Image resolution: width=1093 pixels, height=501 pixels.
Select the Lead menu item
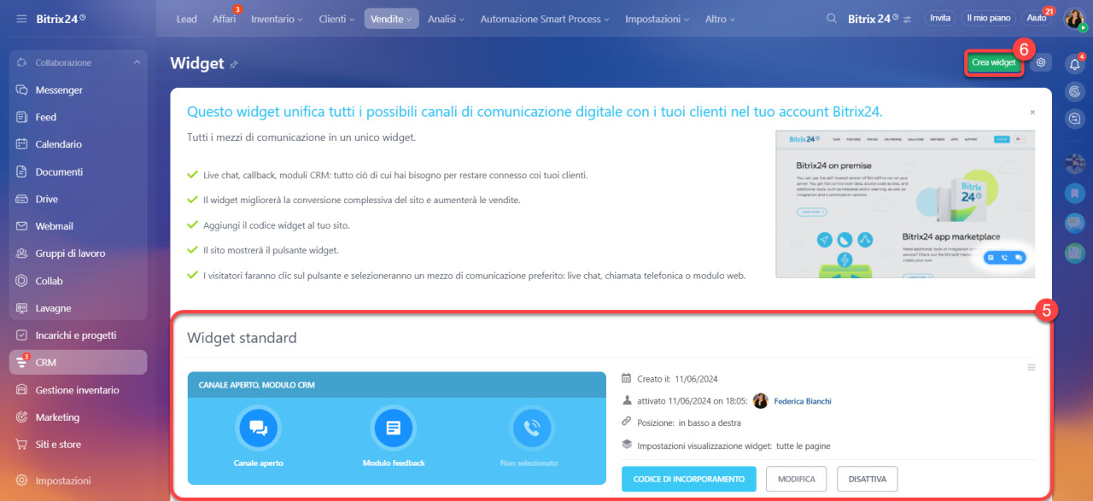pos(186,18)
